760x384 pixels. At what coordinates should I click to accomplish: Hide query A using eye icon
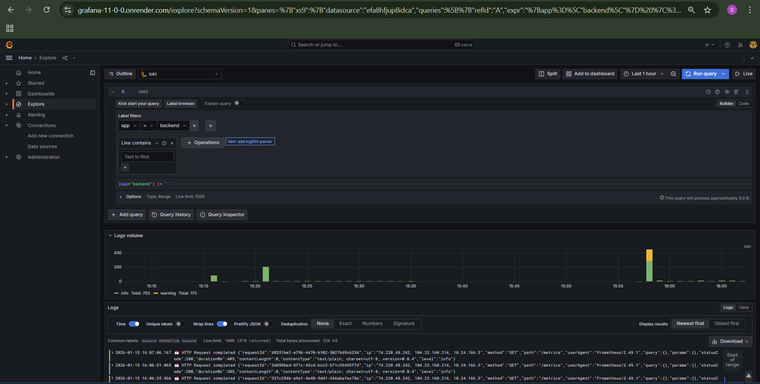[x=727, y=91]
